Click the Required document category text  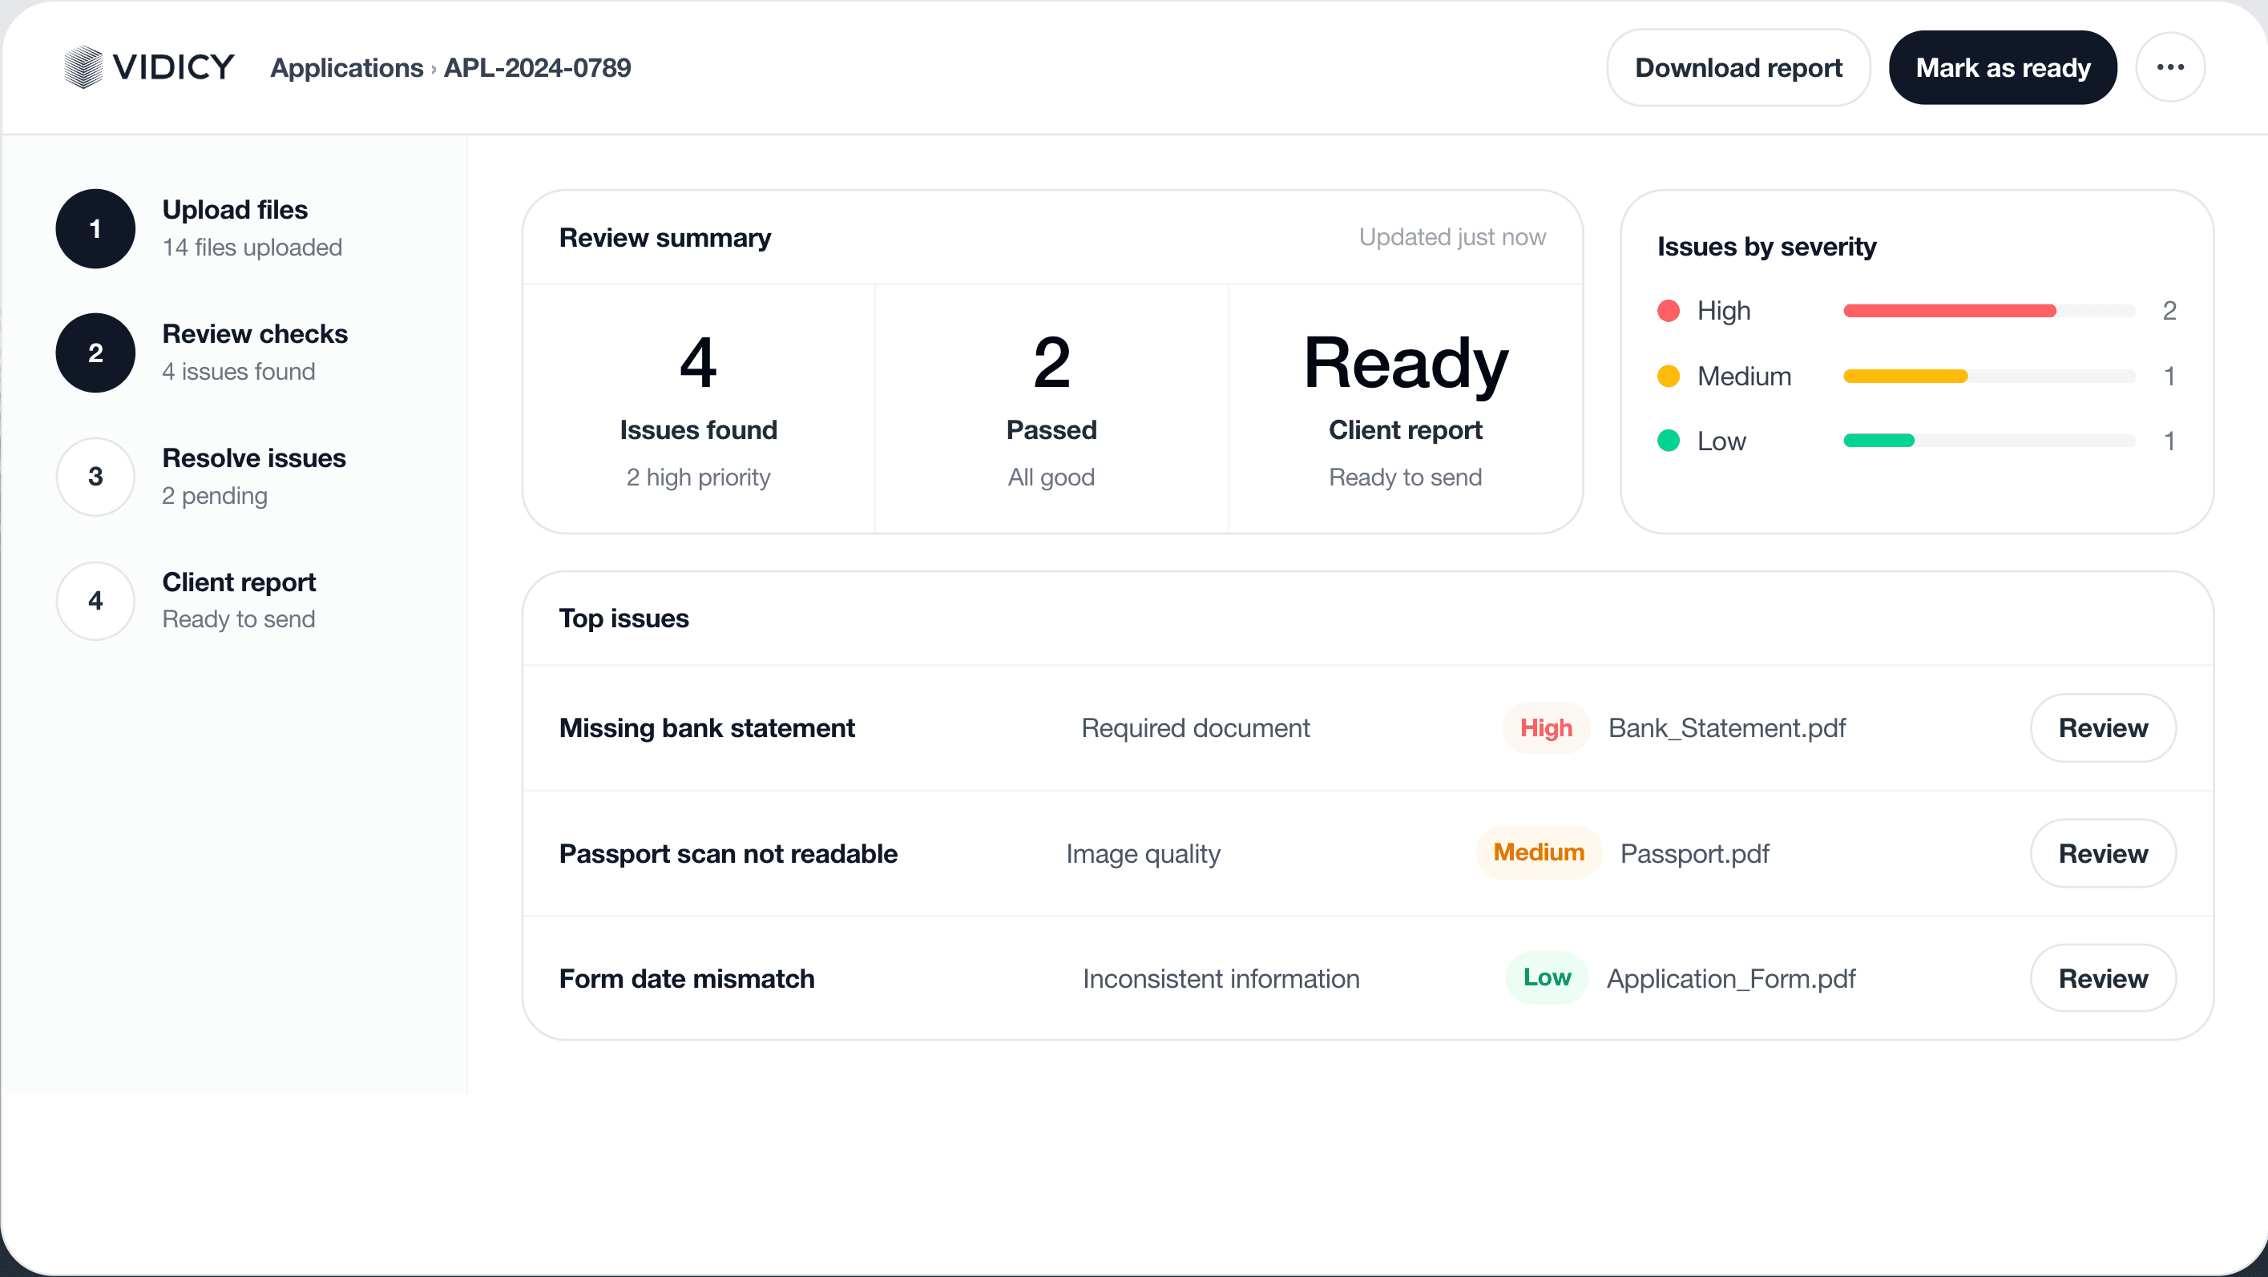(x=1196, y=728)
